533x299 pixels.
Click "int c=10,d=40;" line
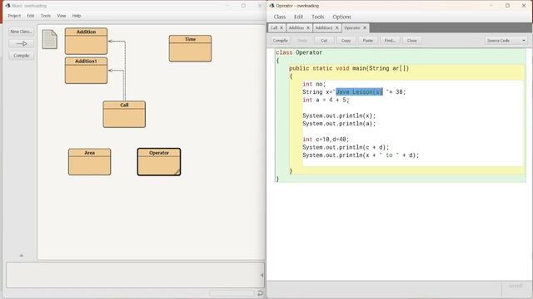tap(326, 140)
